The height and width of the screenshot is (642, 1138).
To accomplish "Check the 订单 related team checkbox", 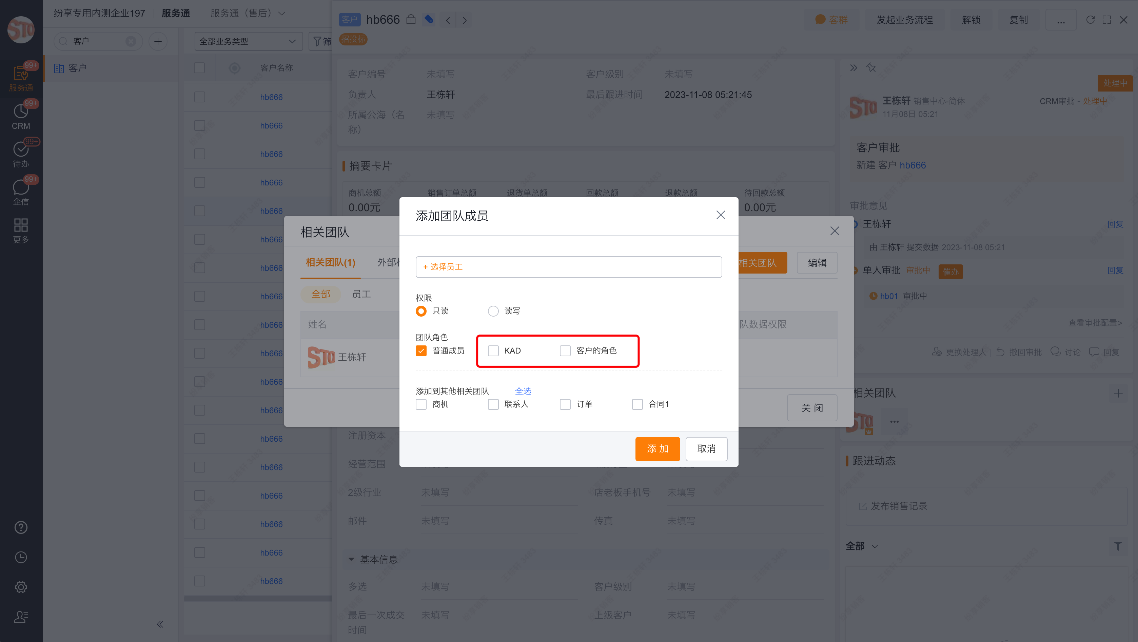I will pos(565,404).
